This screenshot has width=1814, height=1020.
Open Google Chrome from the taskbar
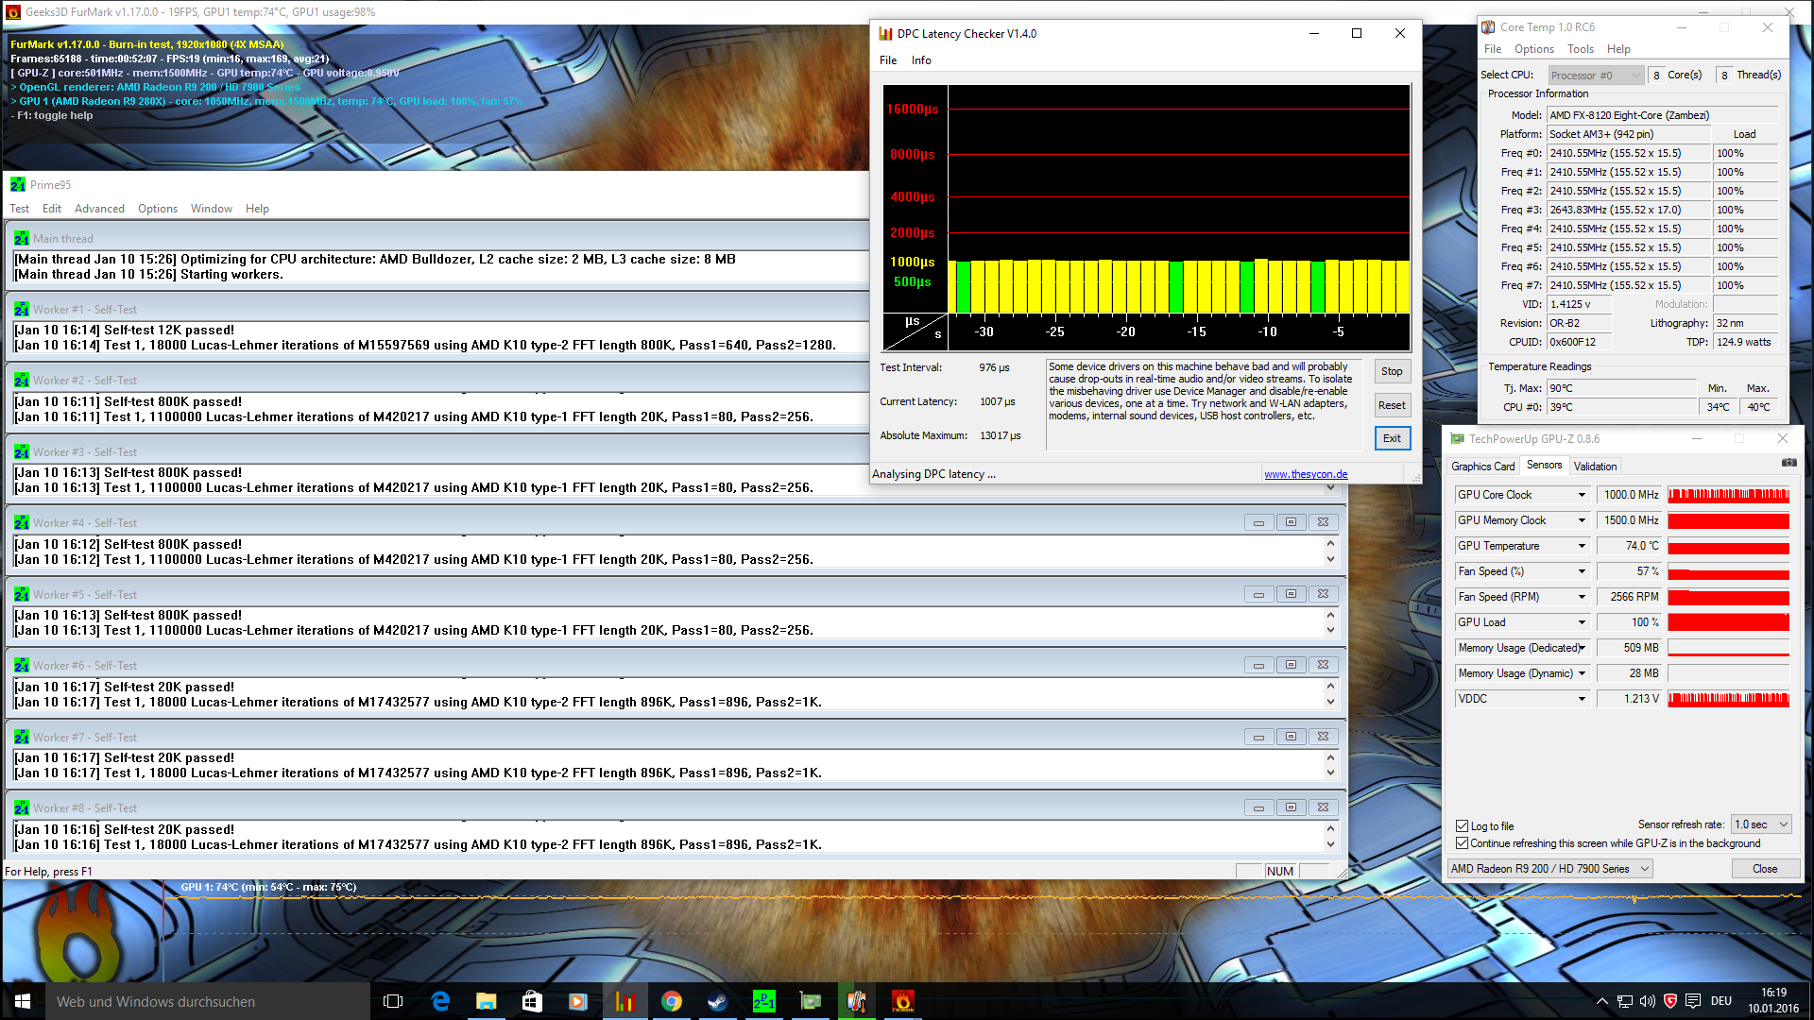[x=671, y=1001]
